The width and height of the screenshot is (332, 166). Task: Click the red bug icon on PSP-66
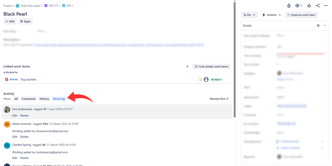tap(7, 80)
